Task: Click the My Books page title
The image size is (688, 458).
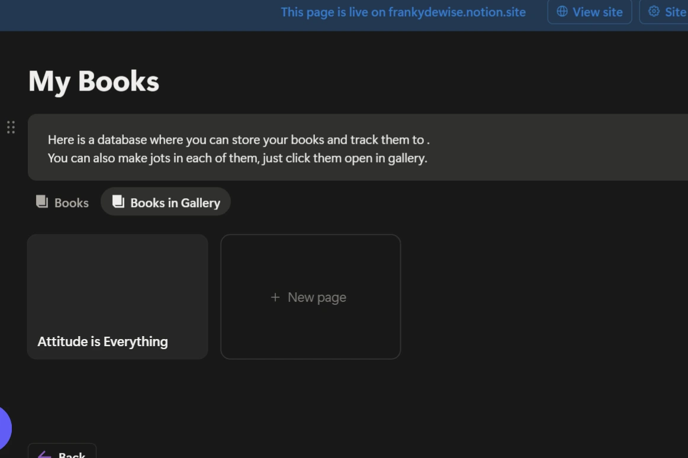Action: point(95,81)
